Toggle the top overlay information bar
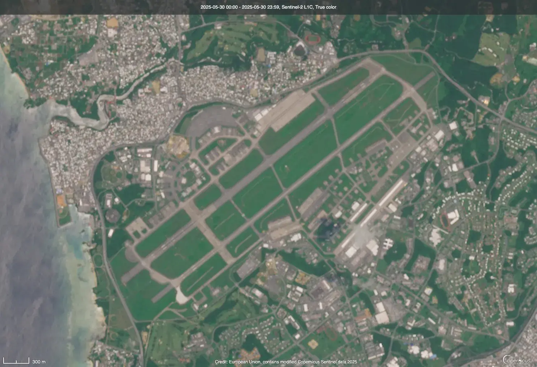The width and height of the screenshot is (537, 367). click(x=268, y=7)
